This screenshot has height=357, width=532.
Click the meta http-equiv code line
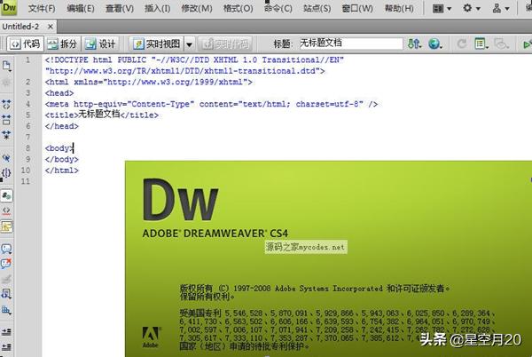pyautogui.click(x=211, y=104)
